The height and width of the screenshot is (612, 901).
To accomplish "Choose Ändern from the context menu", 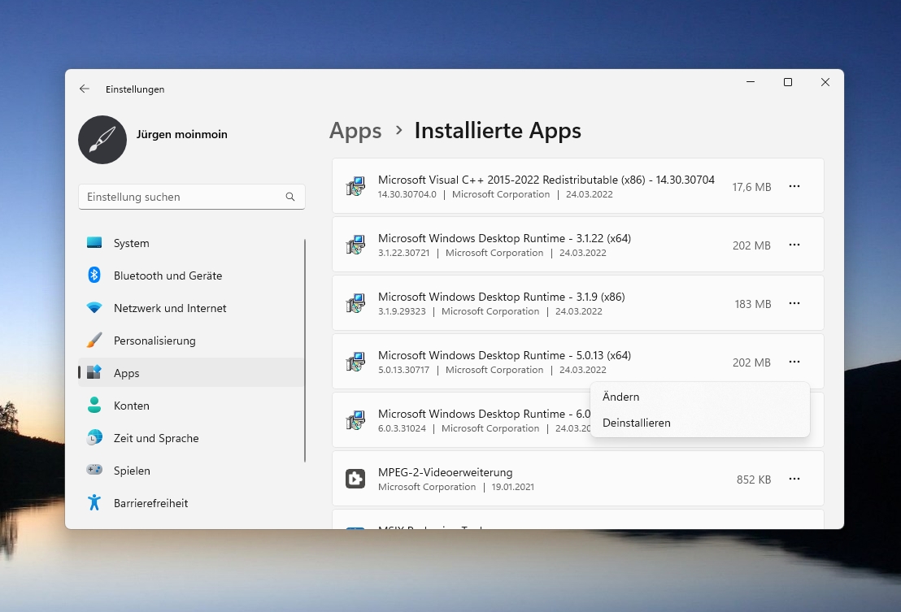I will pyautogui.click(x=700, y=397).
